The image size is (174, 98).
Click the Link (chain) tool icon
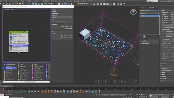pyautogui.click(x=4, y=4)
